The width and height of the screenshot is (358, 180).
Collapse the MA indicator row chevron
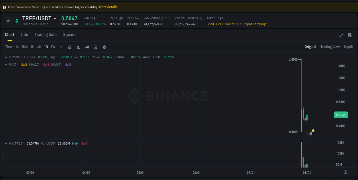[6, 65]
